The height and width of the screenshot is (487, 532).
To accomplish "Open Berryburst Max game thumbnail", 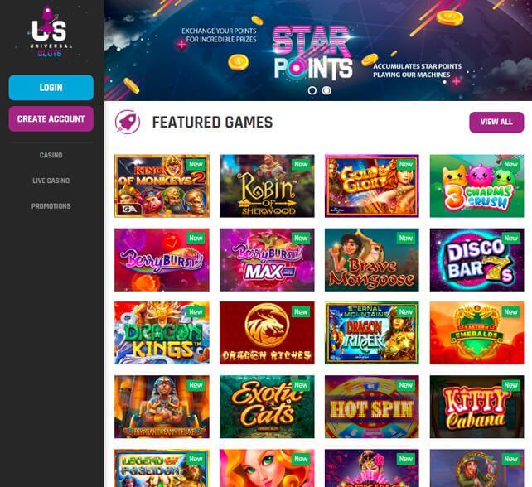I will 267,260.
